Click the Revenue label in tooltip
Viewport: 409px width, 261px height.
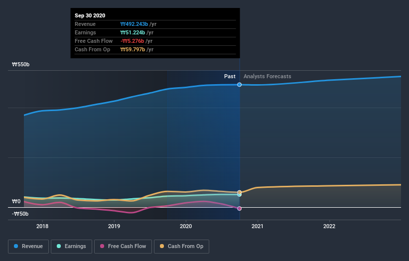[x=85, y=24]
